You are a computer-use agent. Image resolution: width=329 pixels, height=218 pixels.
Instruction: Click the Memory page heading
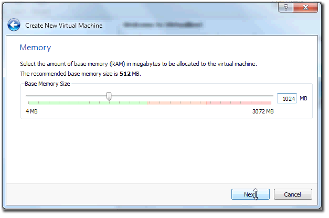[35, 48]
